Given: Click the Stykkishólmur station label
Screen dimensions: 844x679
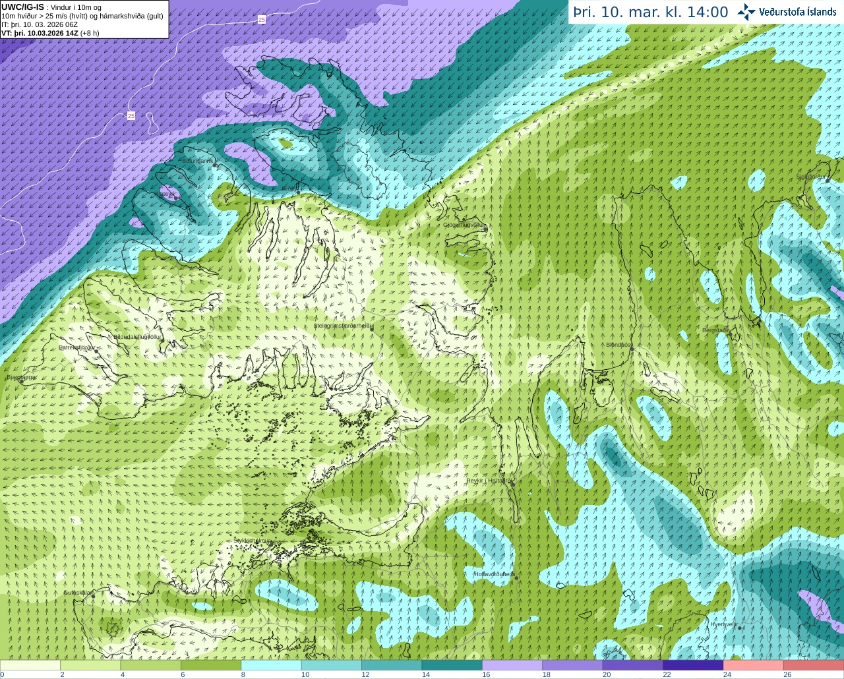Looking at the screenshot, I should point(252,541).
